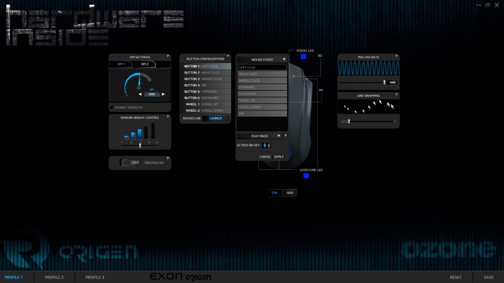Launch the Macro Lab

tap(216, 118)
